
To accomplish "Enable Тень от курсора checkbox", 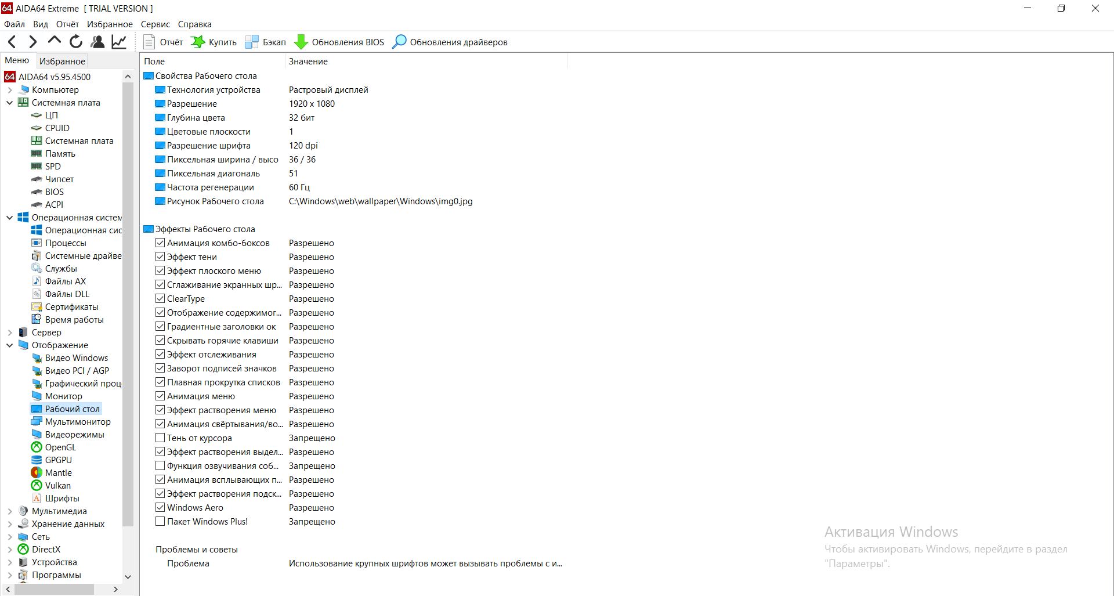I will [160, 438].
